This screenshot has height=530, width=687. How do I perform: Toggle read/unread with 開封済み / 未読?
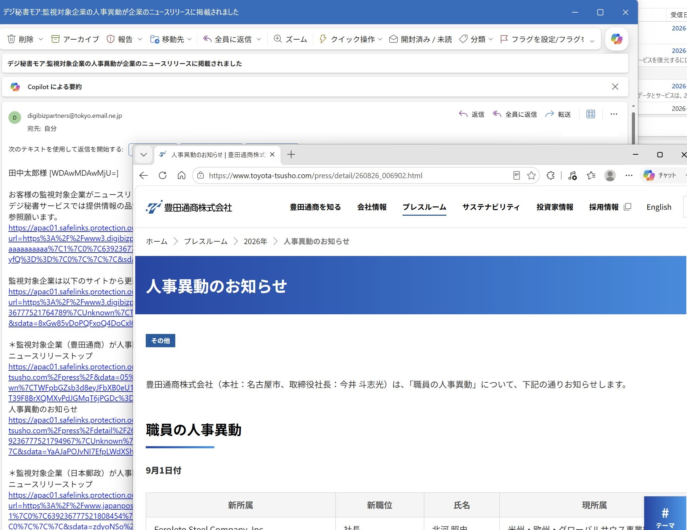pyautogui.click(x=421, y=39)
